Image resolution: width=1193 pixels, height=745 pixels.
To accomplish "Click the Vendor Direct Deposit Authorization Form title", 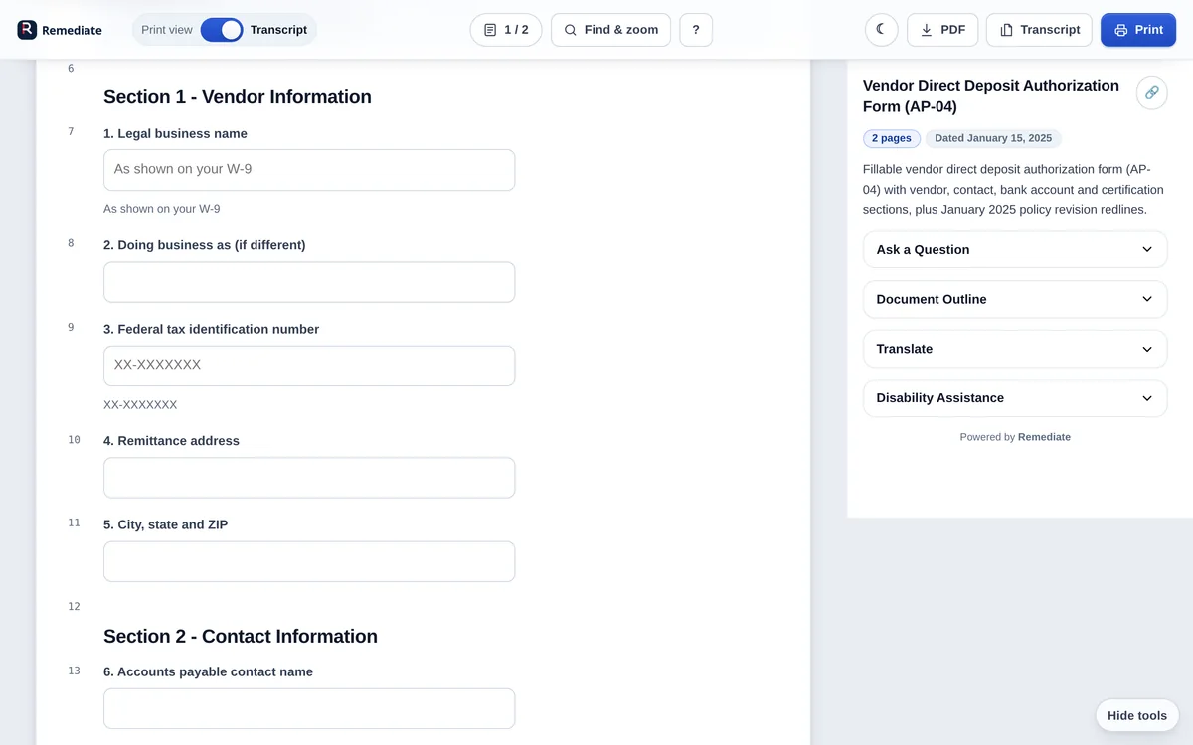I will click(x=991, y=96).
